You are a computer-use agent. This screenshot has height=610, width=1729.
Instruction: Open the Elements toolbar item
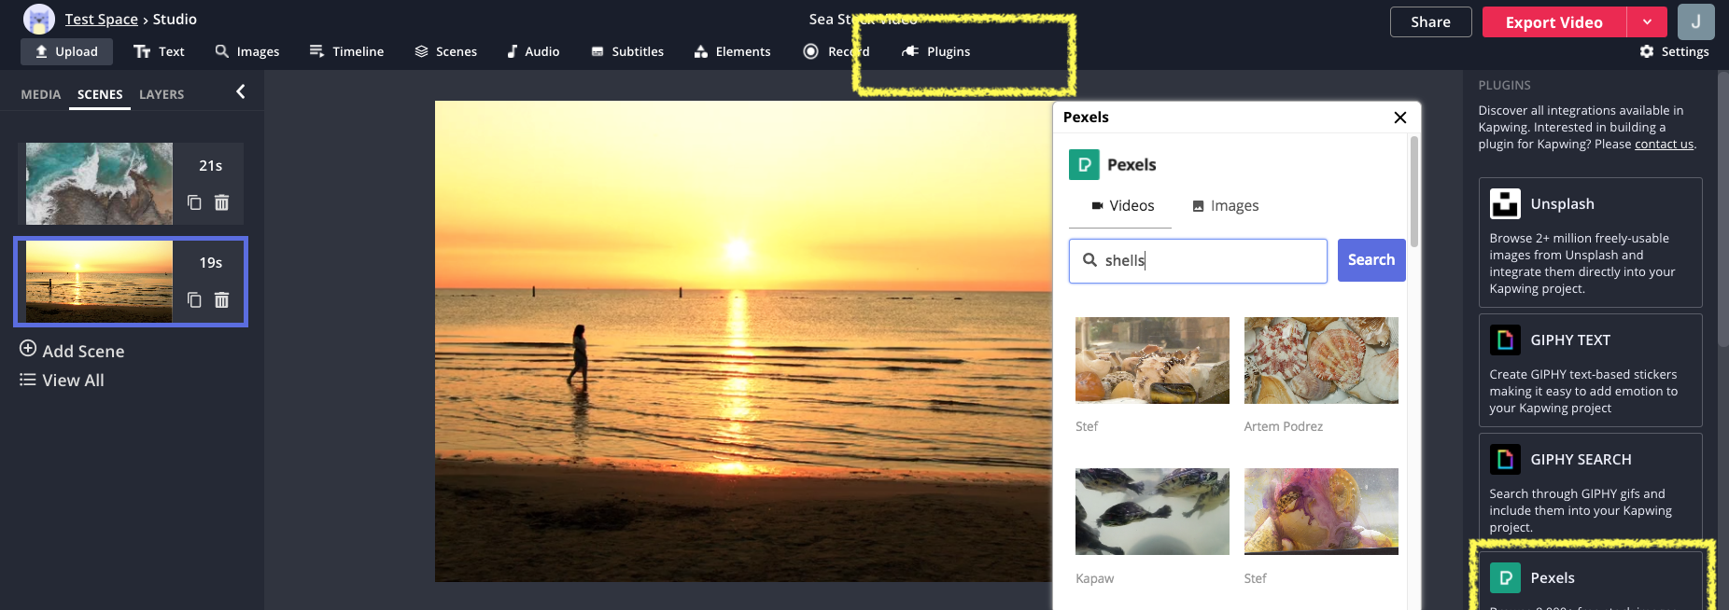(732, 51)
